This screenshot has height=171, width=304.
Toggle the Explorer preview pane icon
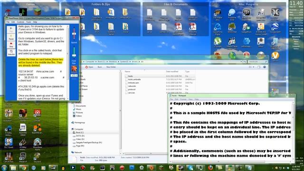259,67
